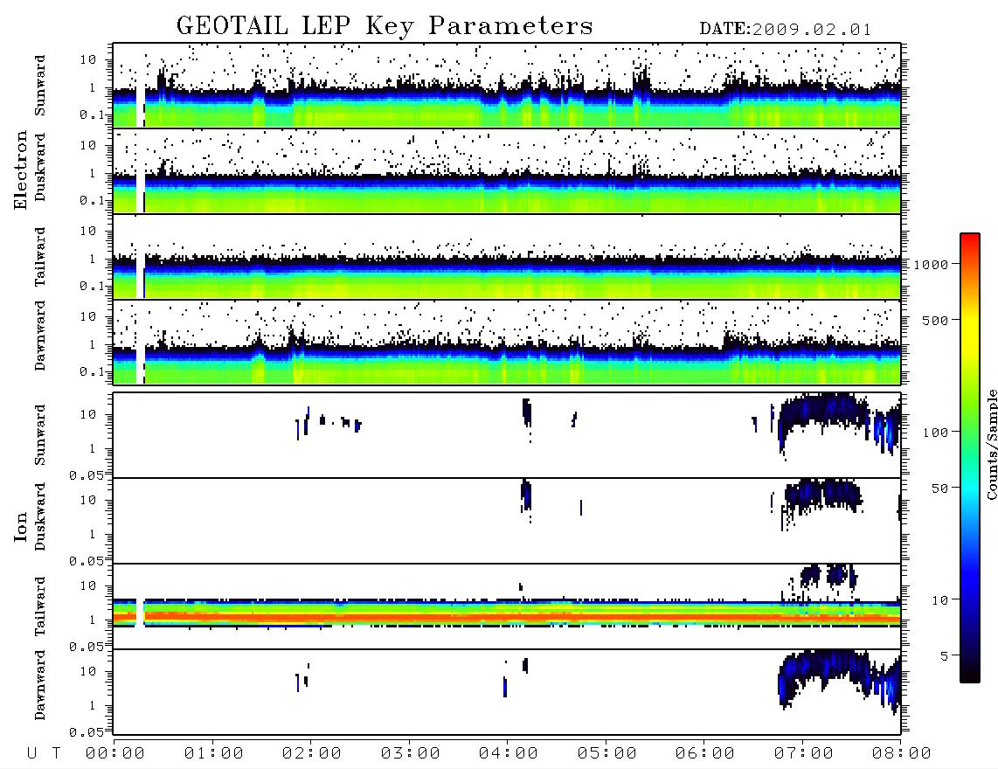Click the vertical Electron group label
998x769 pixels.
[20, 170]
